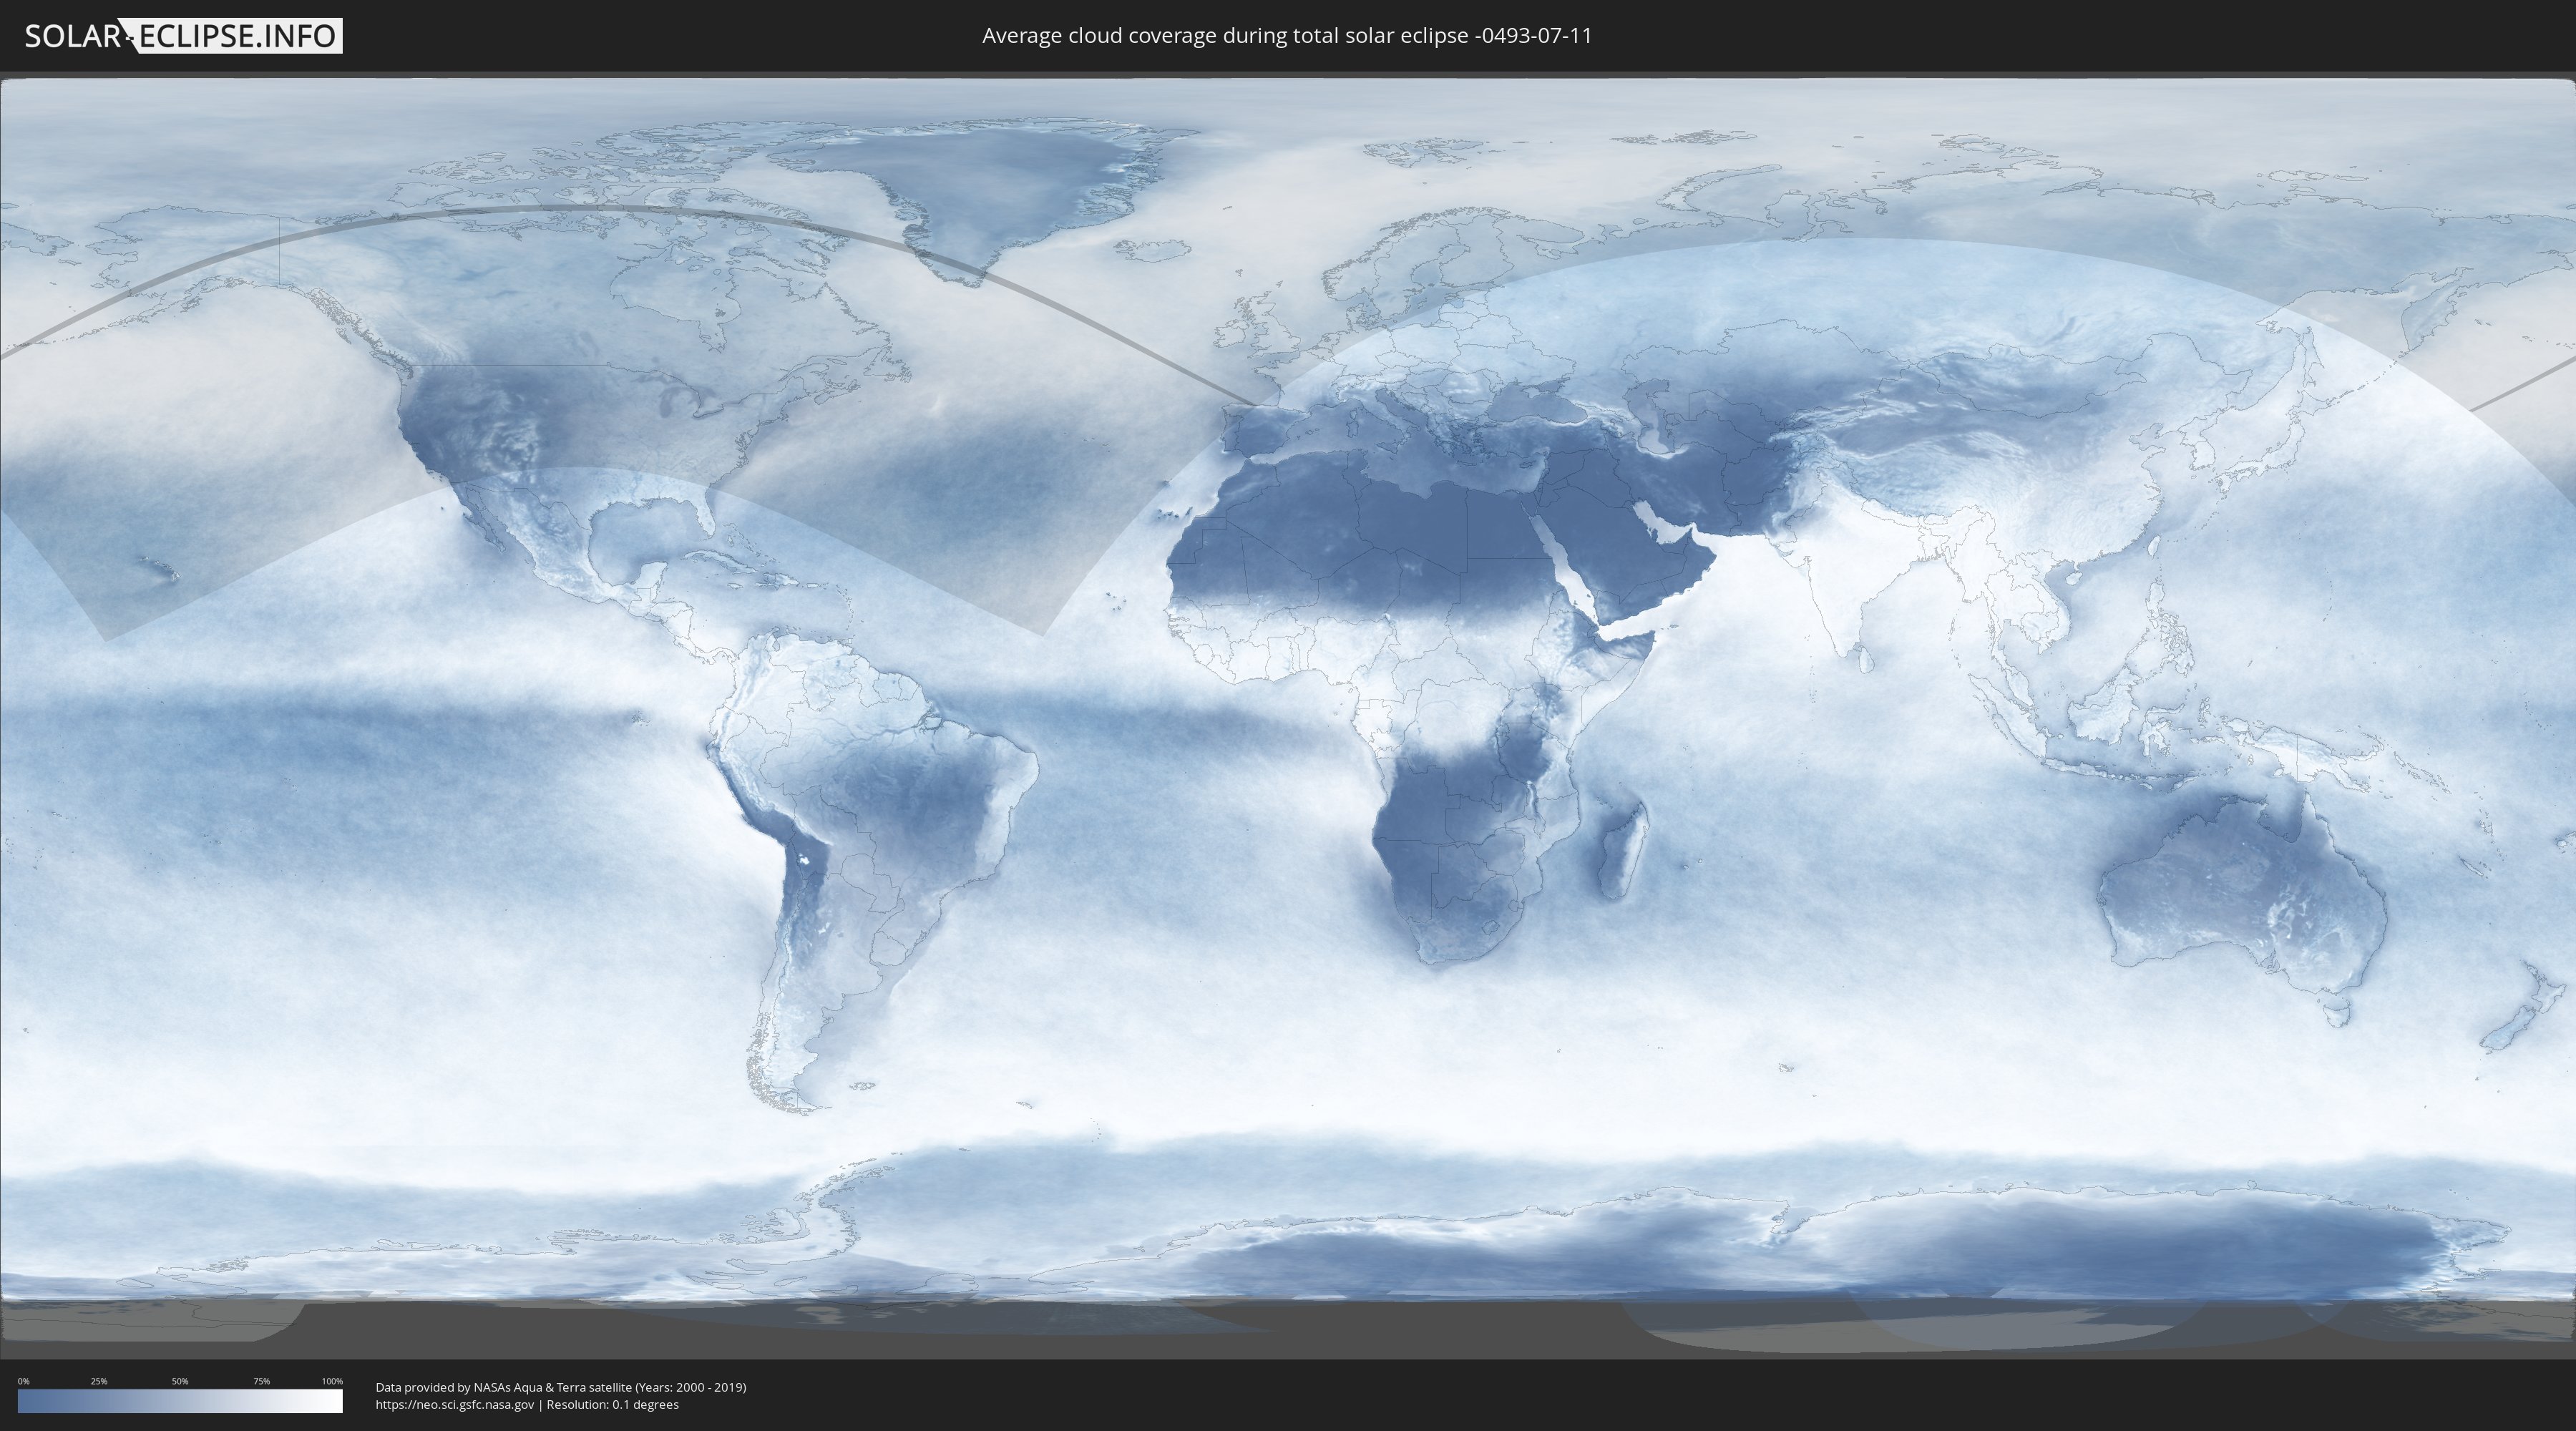Click the '100%' legend label

[332, 1381]
